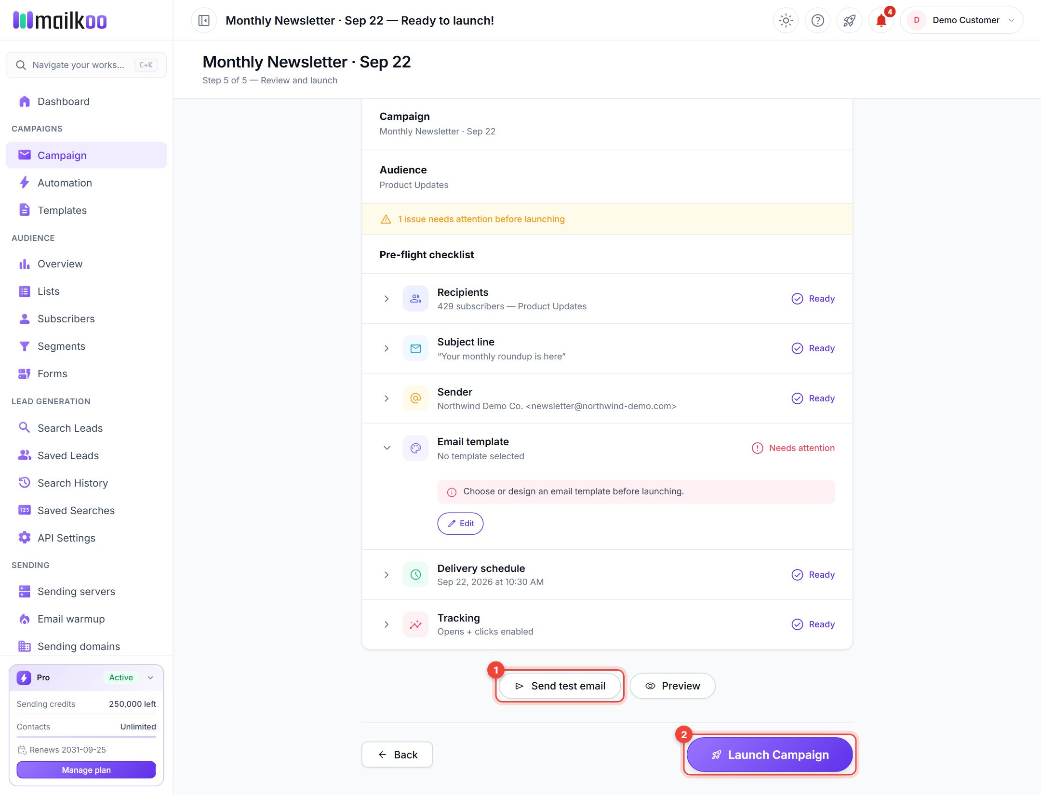Screen dimensions: 1041x795
Task: Click the Delivery schedule clock icon
Action: 415,574
